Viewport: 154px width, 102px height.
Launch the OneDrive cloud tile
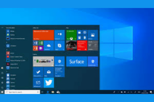click(49, 46)
